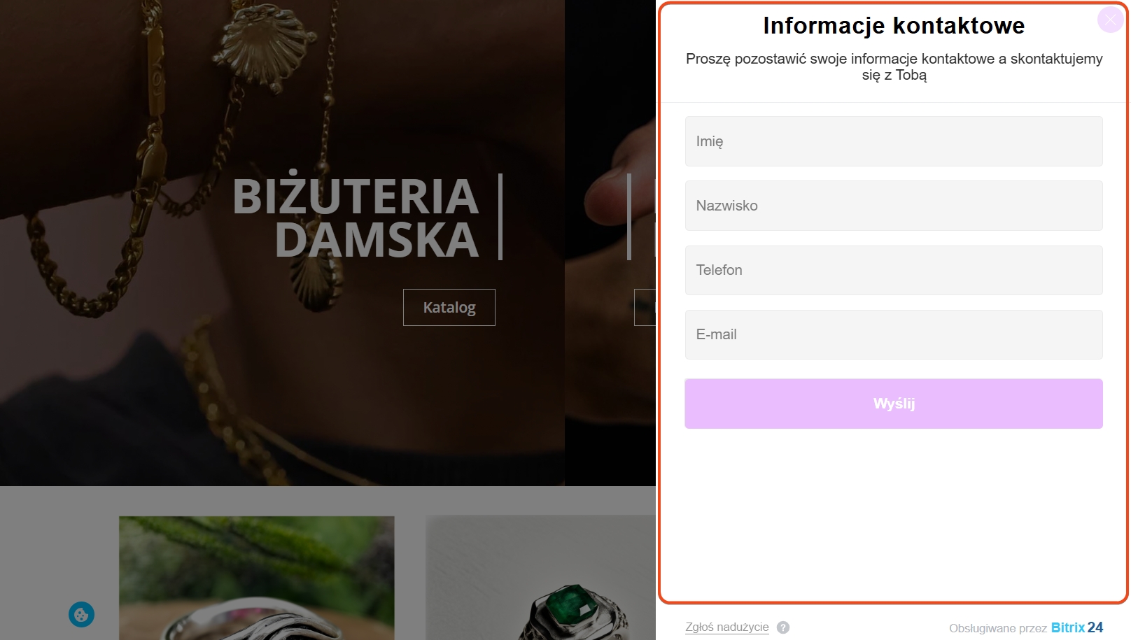
Task: Click the E-mail input field
Action: pos(894,334)
